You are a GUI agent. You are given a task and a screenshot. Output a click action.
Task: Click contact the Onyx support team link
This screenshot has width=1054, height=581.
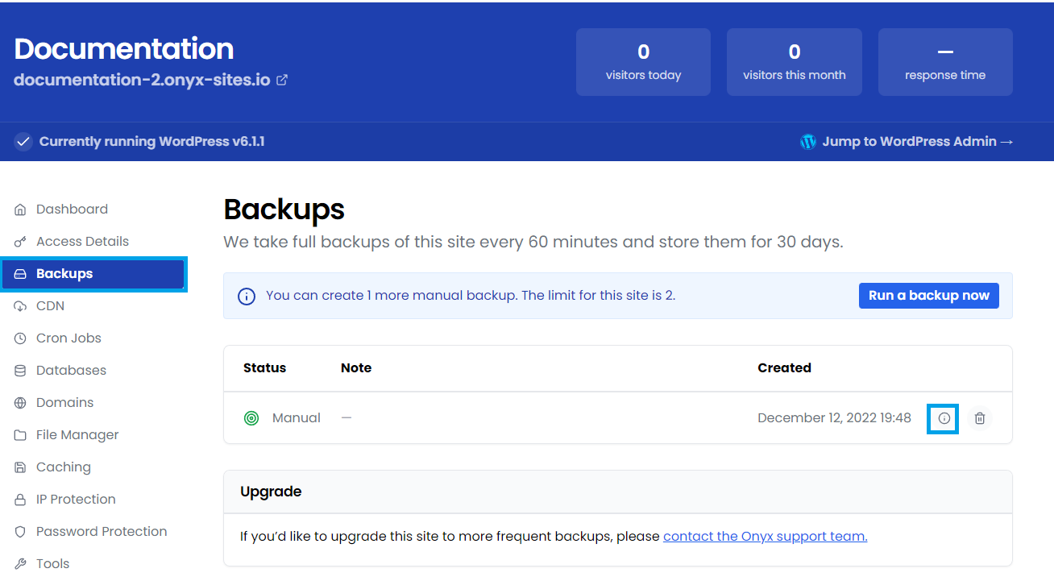(765, 537)
